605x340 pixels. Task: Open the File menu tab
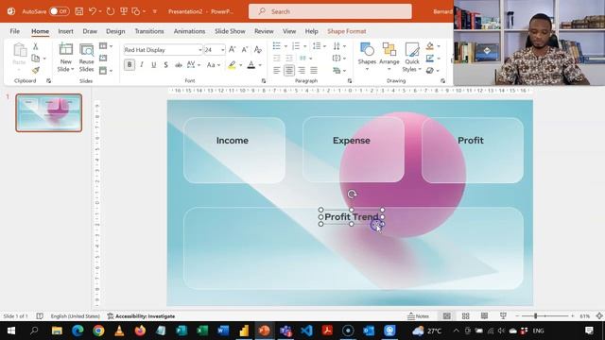tap(15, 31)
